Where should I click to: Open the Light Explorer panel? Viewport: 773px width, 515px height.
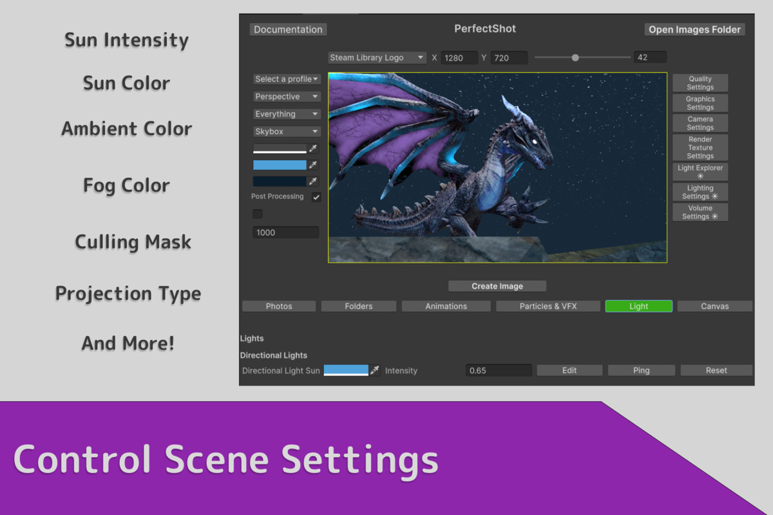(700, 171)
